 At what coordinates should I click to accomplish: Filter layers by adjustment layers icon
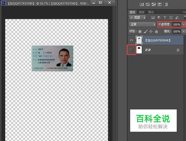[x=159, y=17]
